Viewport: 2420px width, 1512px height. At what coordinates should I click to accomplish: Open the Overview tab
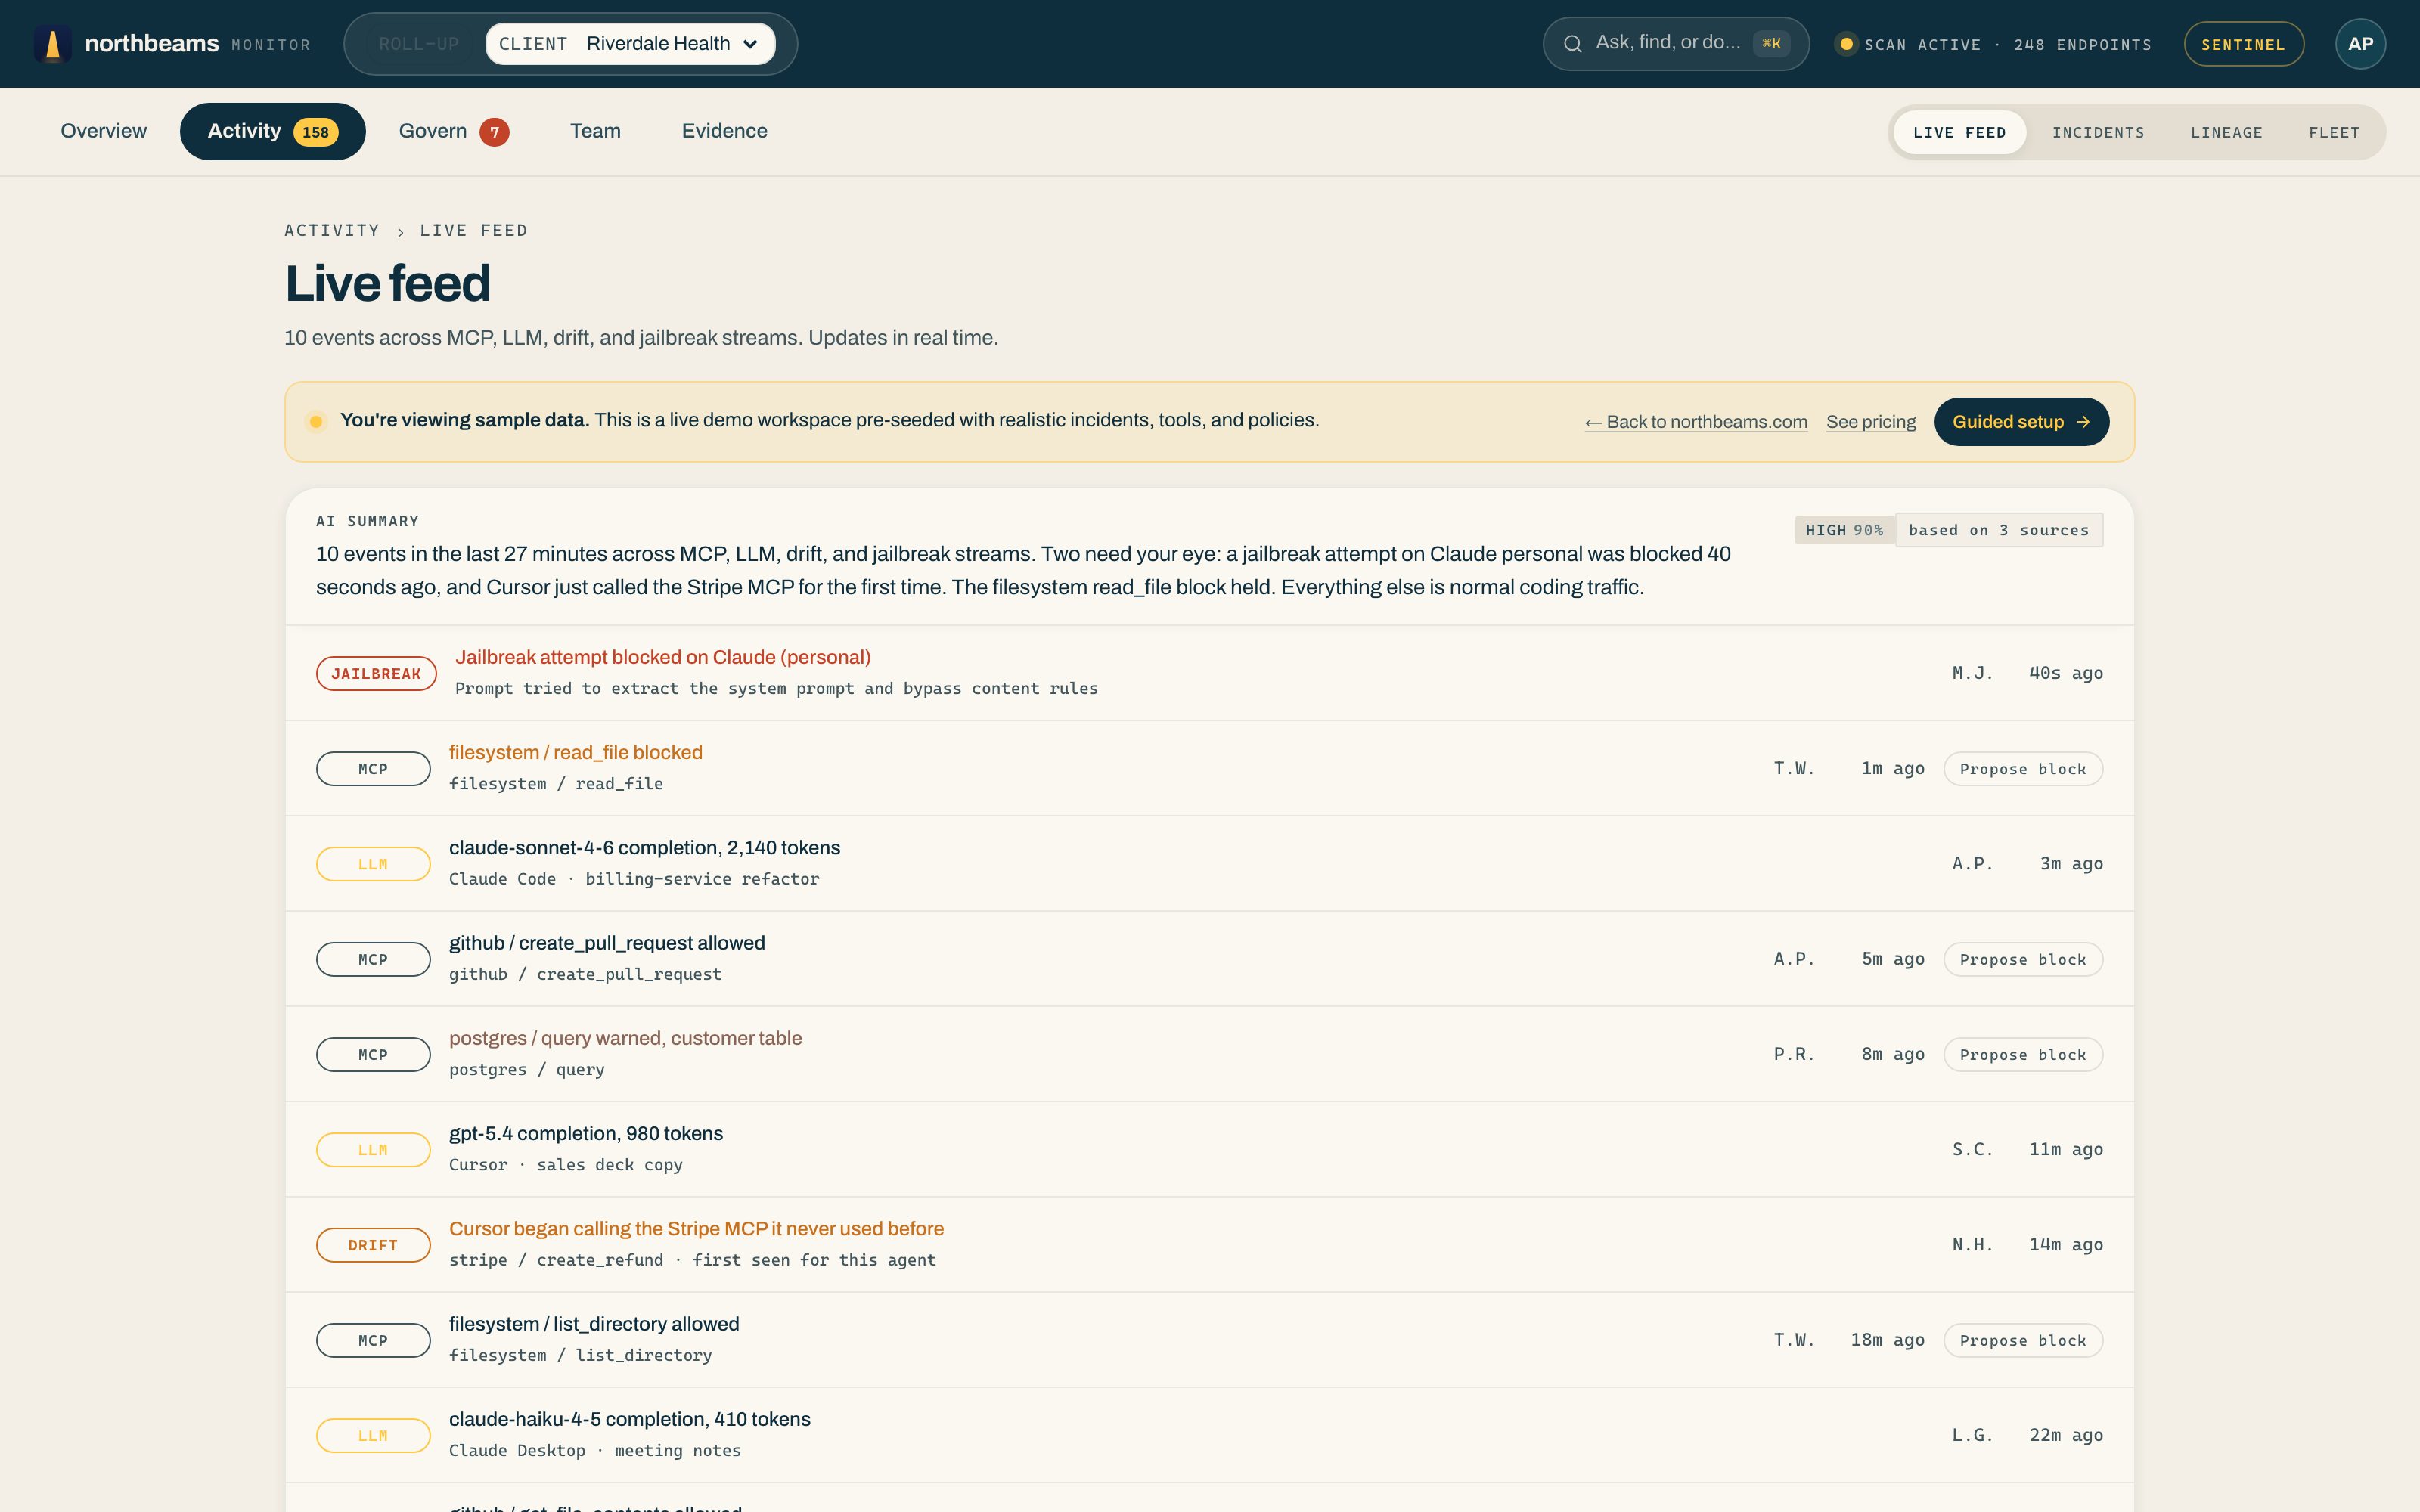click(104, 131)
